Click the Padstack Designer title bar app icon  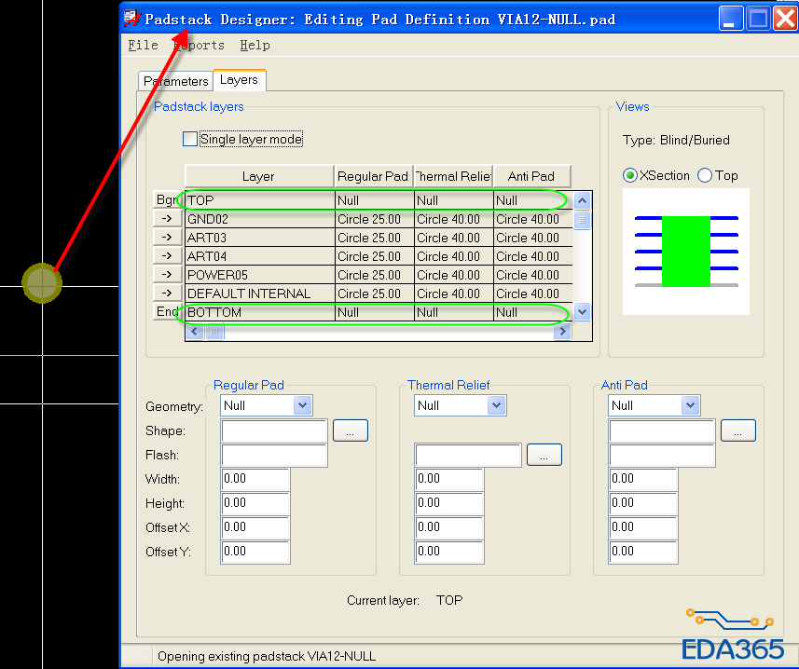[132, 19]
